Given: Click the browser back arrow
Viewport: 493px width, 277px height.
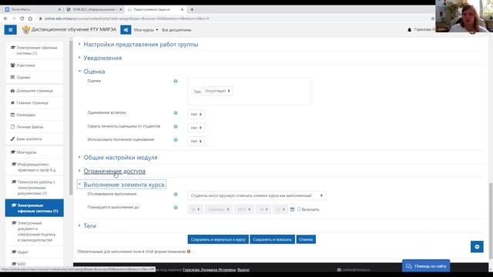Looking at the screenshot, I should tap(5, 18).
